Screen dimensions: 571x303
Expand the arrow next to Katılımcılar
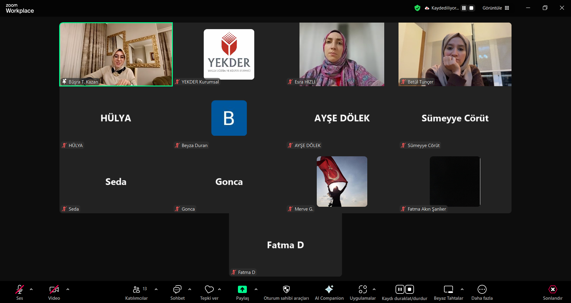tap(156, 289)
